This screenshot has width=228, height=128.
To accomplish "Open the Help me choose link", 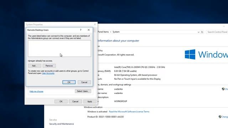I will pos(36,91).
